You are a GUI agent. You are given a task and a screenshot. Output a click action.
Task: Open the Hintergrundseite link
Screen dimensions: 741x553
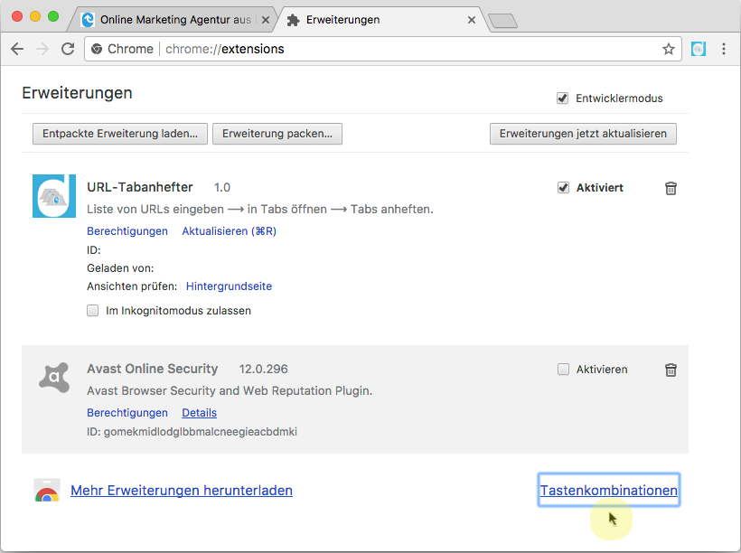pos(229,286)
